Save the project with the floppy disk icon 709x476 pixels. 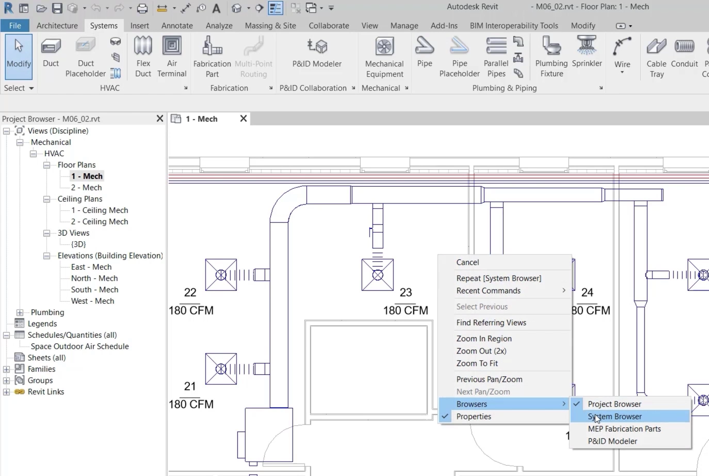(57, 8)
